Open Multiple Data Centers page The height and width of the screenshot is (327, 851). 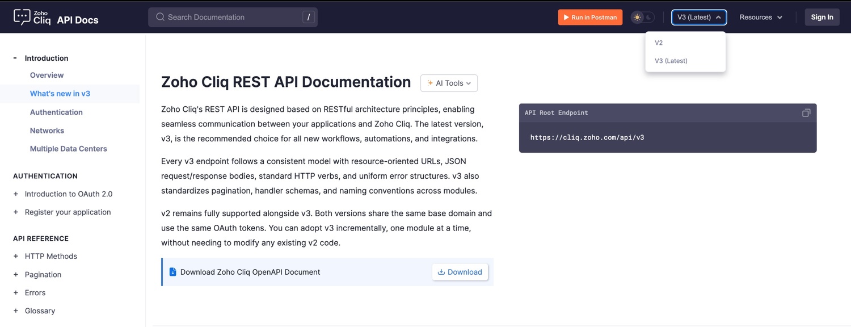tap(69, 149)
